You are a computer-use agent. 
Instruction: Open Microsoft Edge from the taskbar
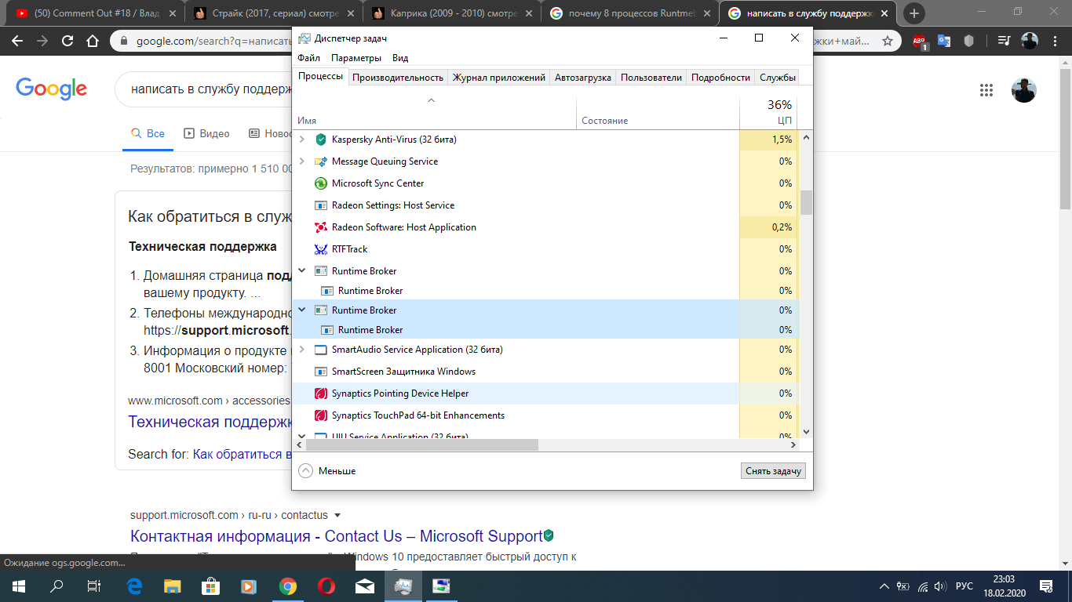point(134,586)
